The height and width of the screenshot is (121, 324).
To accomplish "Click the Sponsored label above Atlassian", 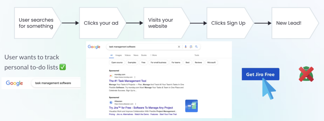I will (x=114, y=97).
